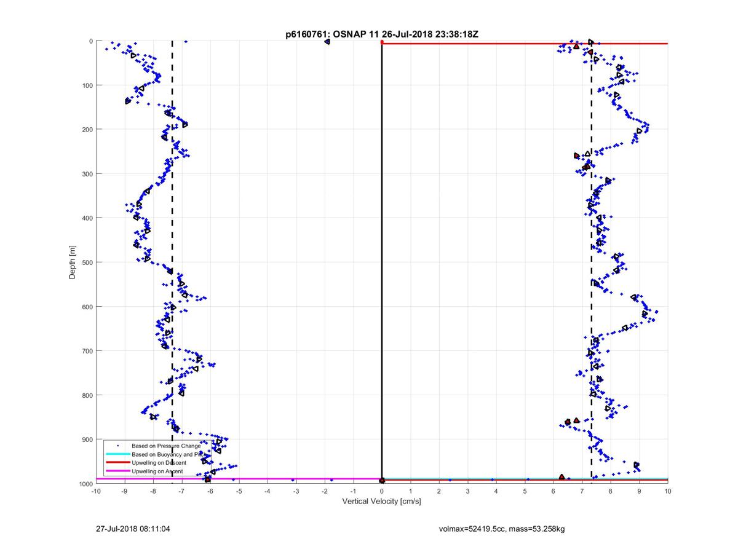This screenshot has width=738, height=544.
Task: Click the x-axis tick label 4
Action: [x=496, y=491]
